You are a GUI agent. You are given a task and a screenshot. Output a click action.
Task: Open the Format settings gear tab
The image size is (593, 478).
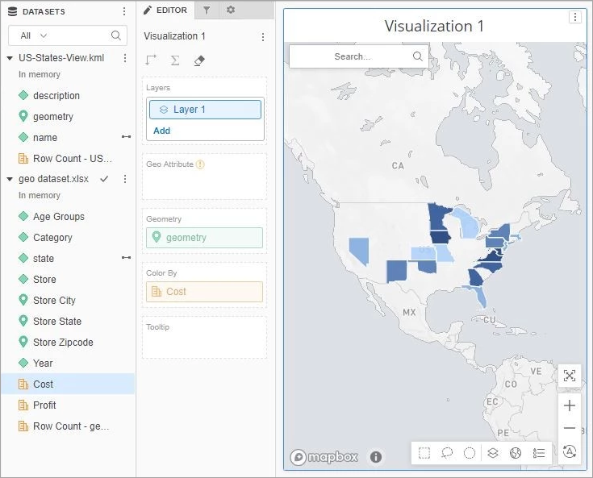[231, 10]
